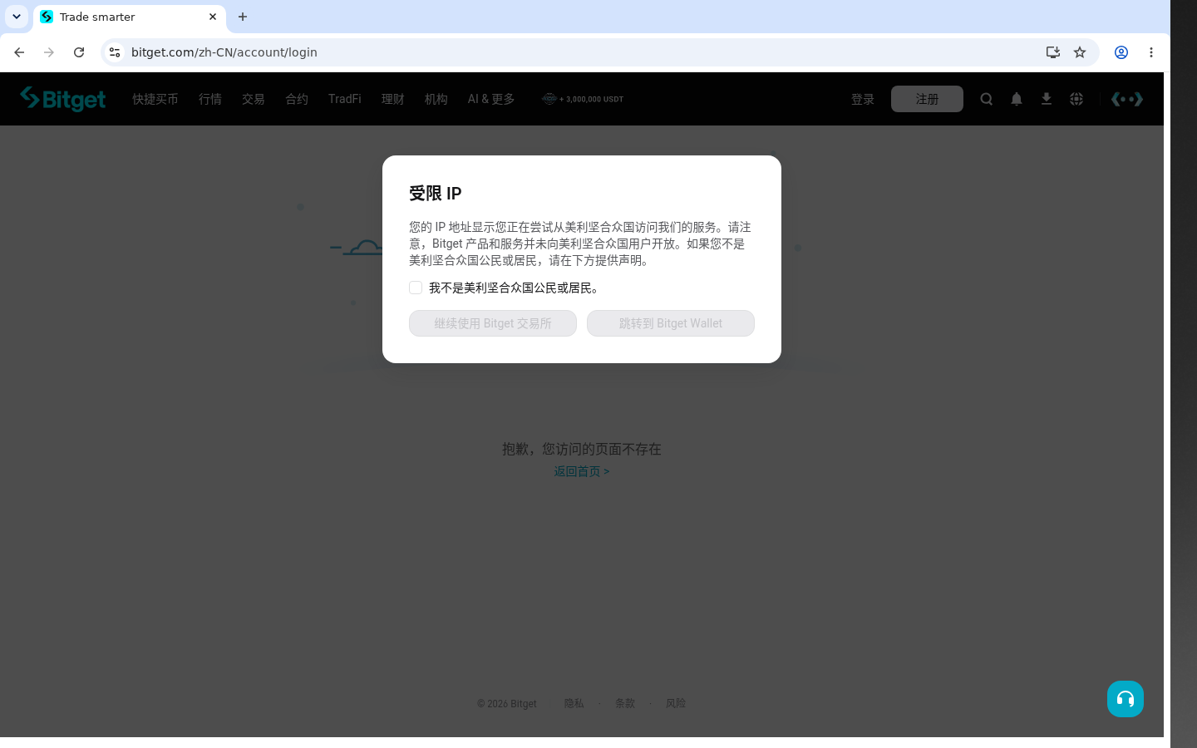Open the 交易 navigation menu

(x=254, y=99)
